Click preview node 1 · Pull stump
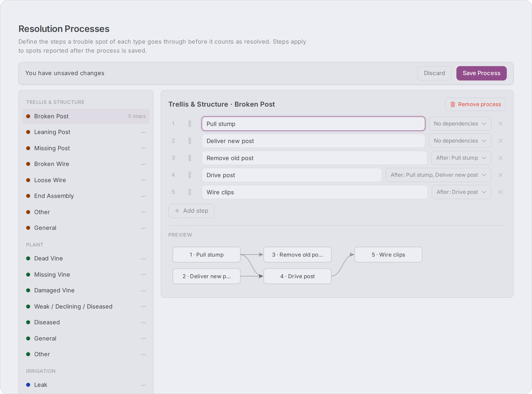532x394 pixels. pos(207,255)
